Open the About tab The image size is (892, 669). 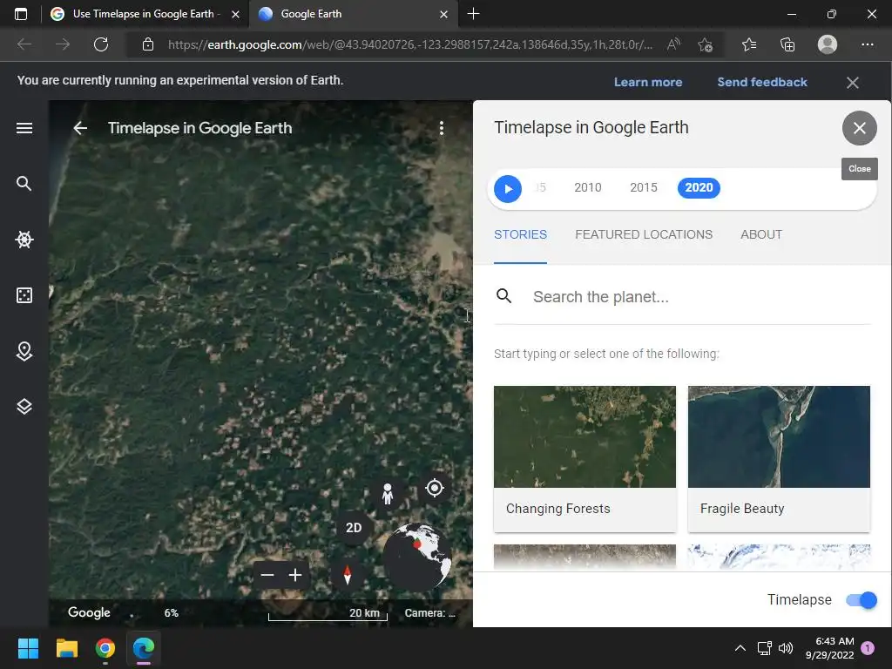(x=761, y=234)
